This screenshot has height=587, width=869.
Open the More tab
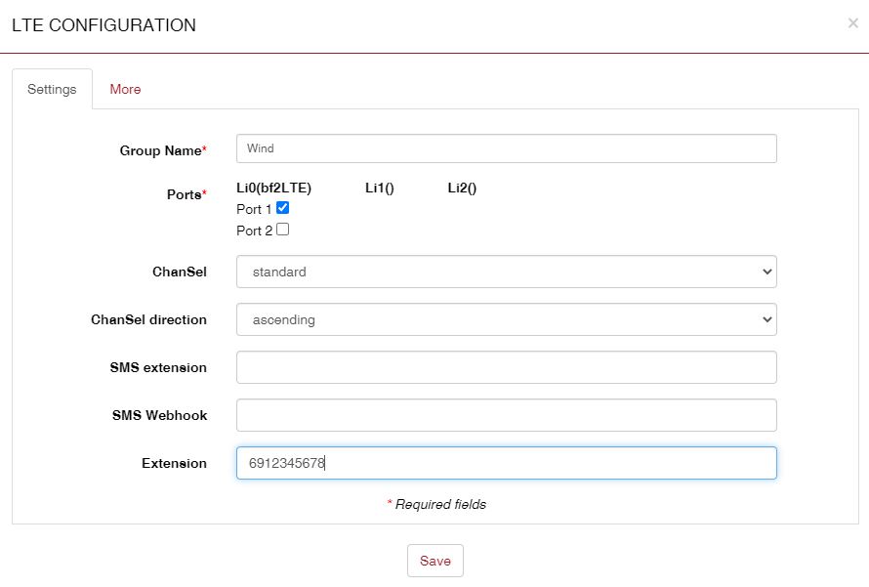pyautogui.click(x=125, y=89)
